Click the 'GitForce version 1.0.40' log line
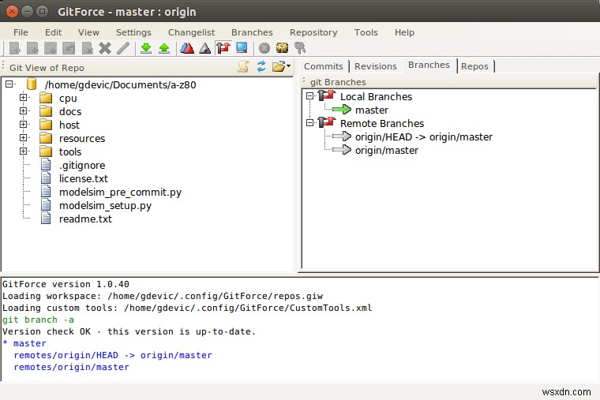Viewport: 600px width, 400px height. [66, 284]
